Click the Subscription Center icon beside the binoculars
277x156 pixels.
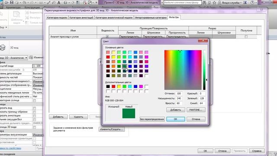(x=209, y=3)
